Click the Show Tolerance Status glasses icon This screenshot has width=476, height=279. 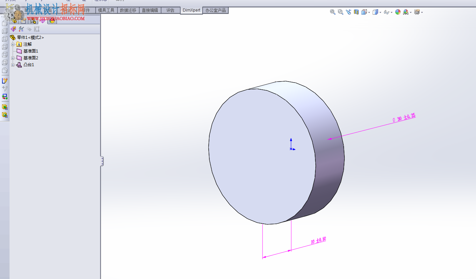tap(21, 29)
